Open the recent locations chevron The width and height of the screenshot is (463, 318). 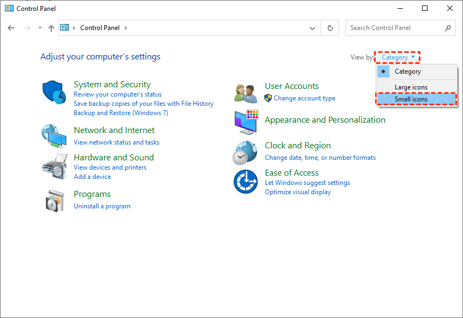(40, 28)
